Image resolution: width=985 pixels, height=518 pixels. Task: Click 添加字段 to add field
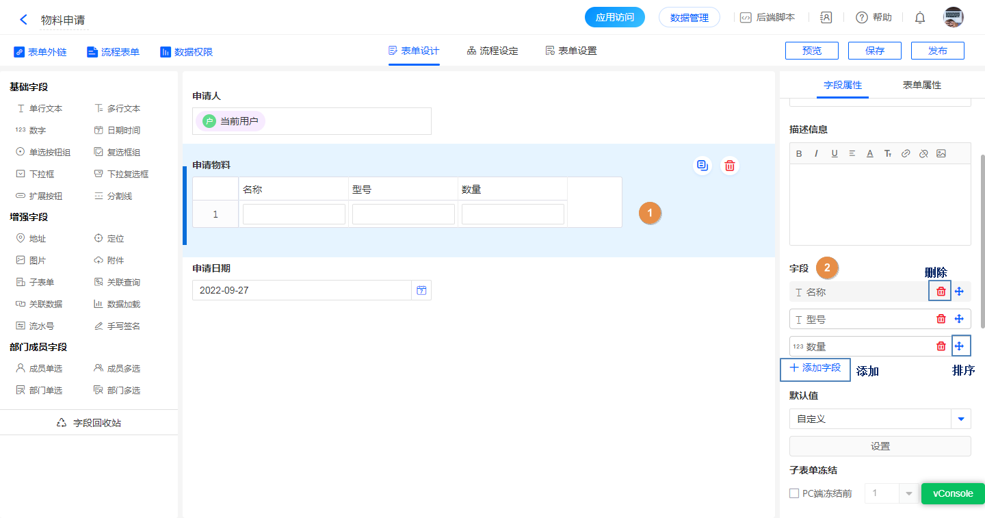coord(815,368)
